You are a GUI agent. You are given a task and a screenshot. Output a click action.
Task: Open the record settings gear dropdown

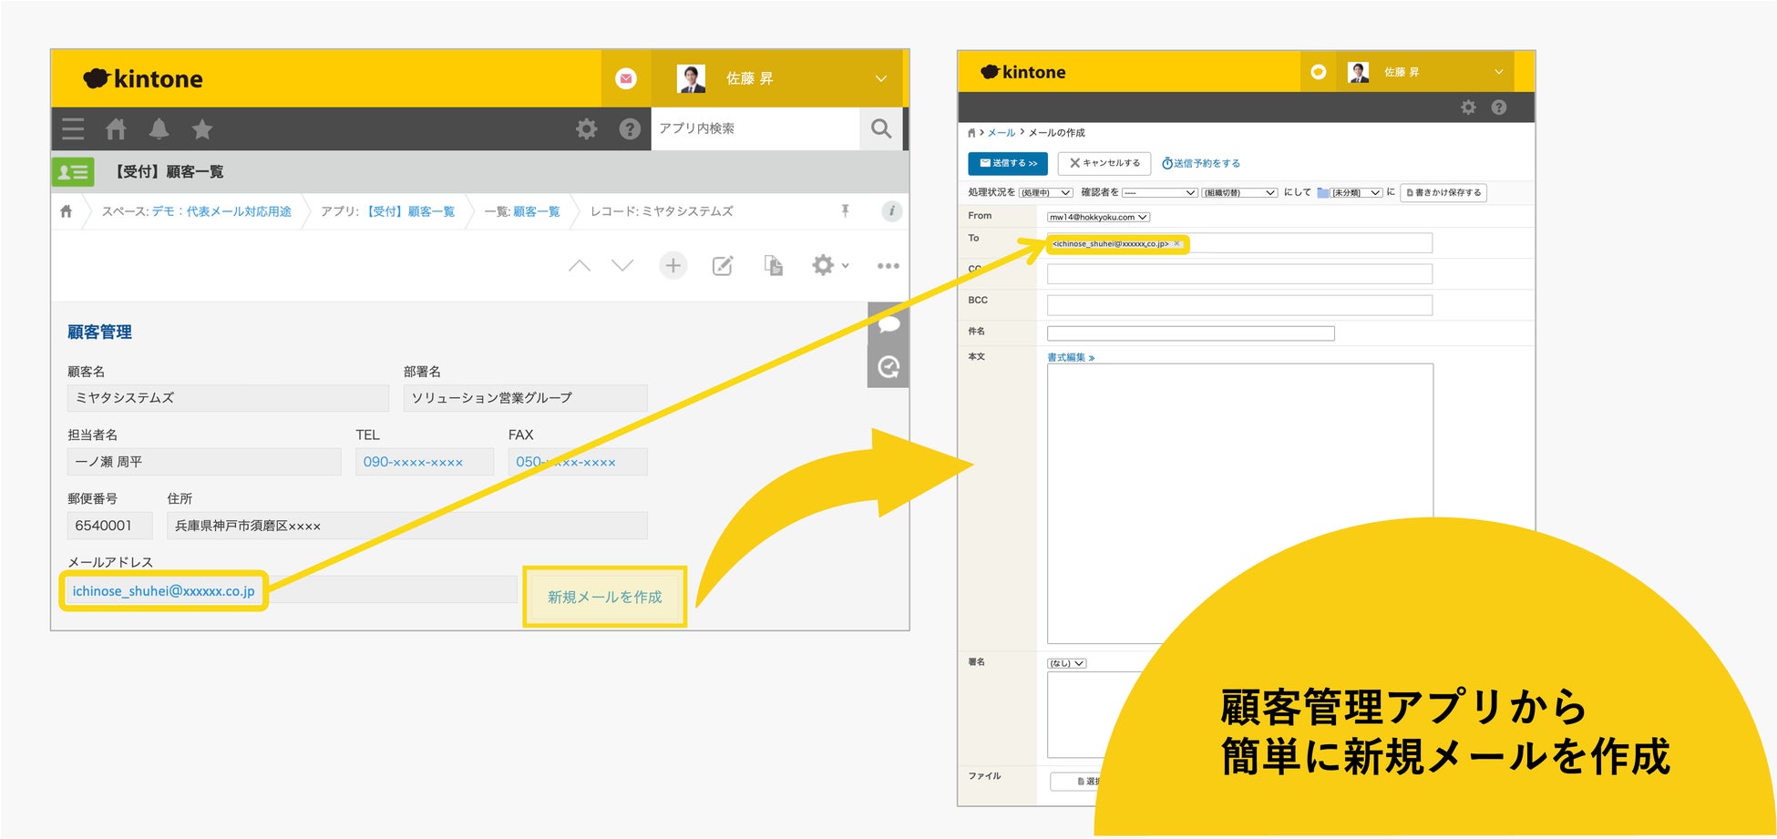[829, 265]
